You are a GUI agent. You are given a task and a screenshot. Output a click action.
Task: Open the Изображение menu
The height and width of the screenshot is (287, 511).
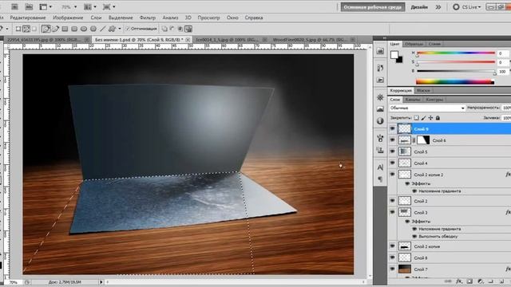68,18
